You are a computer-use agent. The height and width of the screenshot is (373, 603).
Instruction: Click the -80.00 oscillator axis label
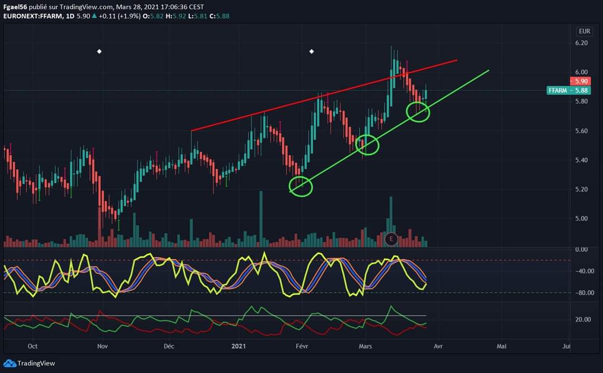[585, 293]
